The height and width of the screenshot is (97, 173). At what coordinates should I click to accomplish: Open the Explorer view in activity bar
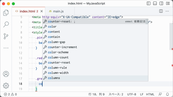[6, 13]
